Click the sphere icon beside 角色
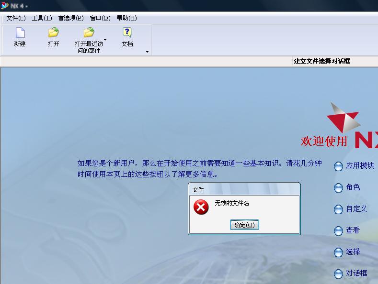The image size is (378, 284). (338, 188)
